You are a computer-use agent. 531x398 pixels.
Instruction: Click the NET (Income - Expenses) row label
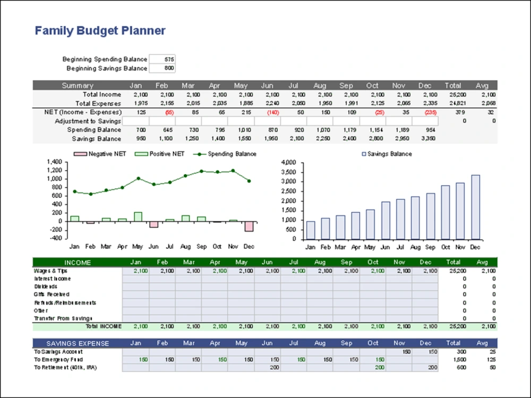(x=83, y=112)
